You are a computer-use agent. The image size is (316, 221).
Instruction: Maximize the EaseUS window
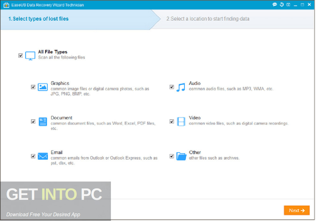302,5
